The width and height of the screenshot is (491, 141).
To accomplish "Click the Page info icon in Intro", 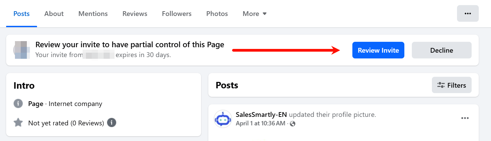I will [x=18, y=104].
